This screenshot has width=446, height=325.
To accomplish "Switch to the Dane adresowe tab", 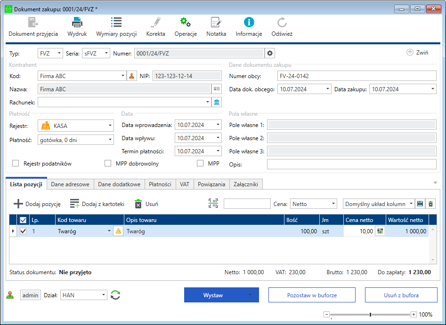I will (x=70, y=184).
